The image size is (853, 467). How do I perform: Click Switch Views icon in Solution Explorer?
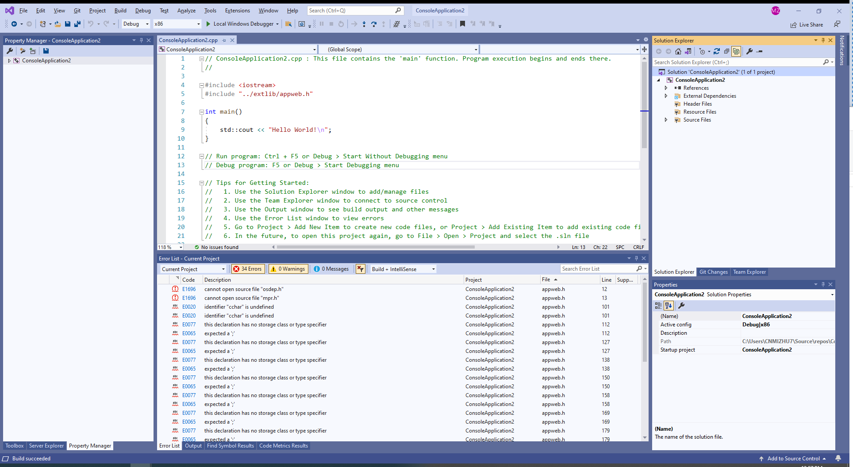click(x=688, y=51)
